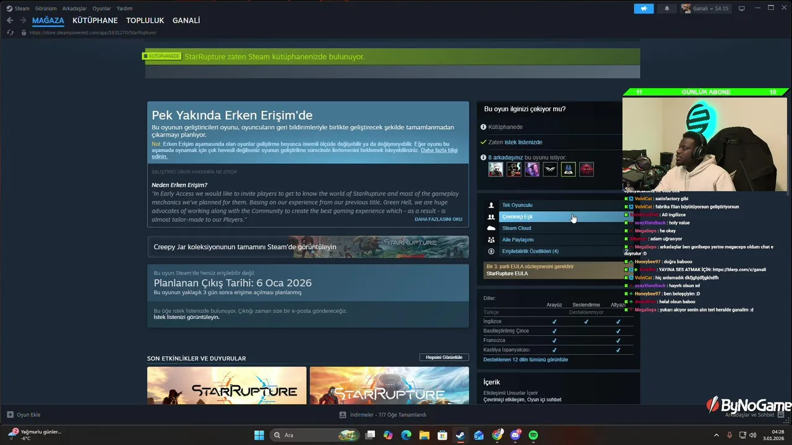
Task: Click the Aile Paylaşımı family icon
Action: (491, 240)
